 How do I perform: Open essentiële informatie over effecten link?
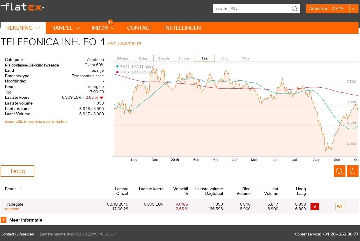(x=36, y=122)
